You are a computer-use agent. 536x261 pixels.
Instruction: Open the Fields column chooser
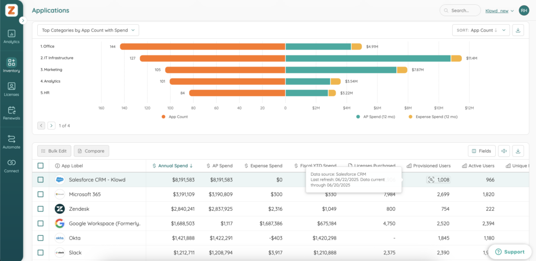click(x=482, y=151)
